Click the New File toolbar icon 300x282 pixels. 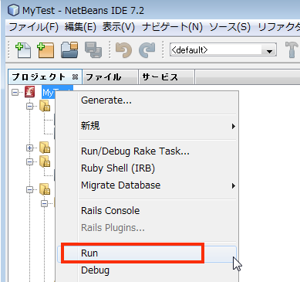pyautogui.click(x=23, y=50)
